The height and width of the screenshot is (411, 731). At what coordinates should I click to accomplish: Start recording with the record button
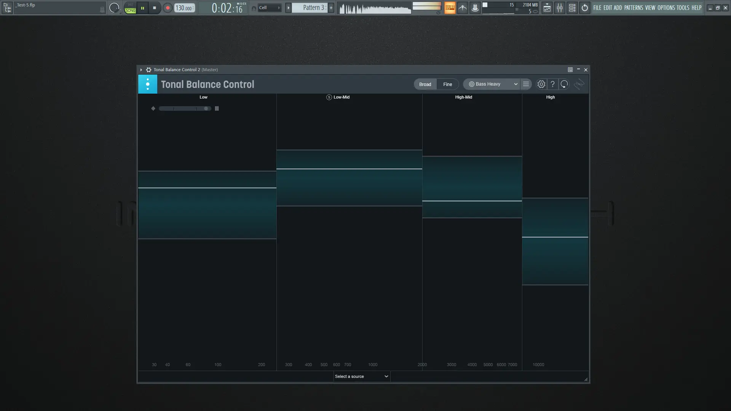tap(168, 8)
